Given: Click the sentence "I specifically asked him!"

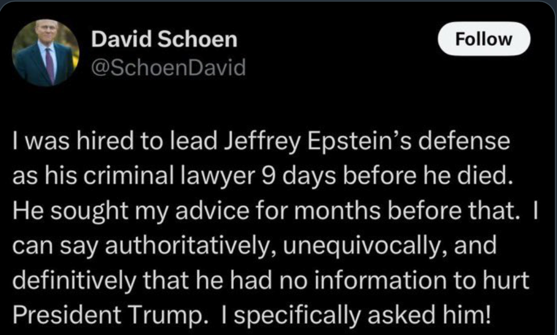Looking at the screenshot, I should (x=356, y=315).
